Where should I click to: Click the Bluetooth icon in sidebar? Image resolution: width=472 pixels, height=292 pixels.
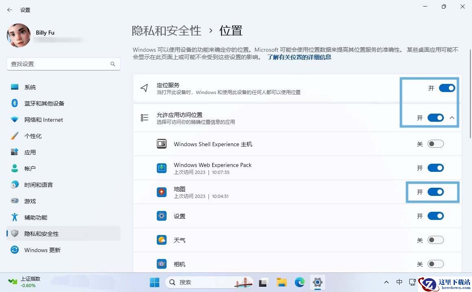(14, 103)
